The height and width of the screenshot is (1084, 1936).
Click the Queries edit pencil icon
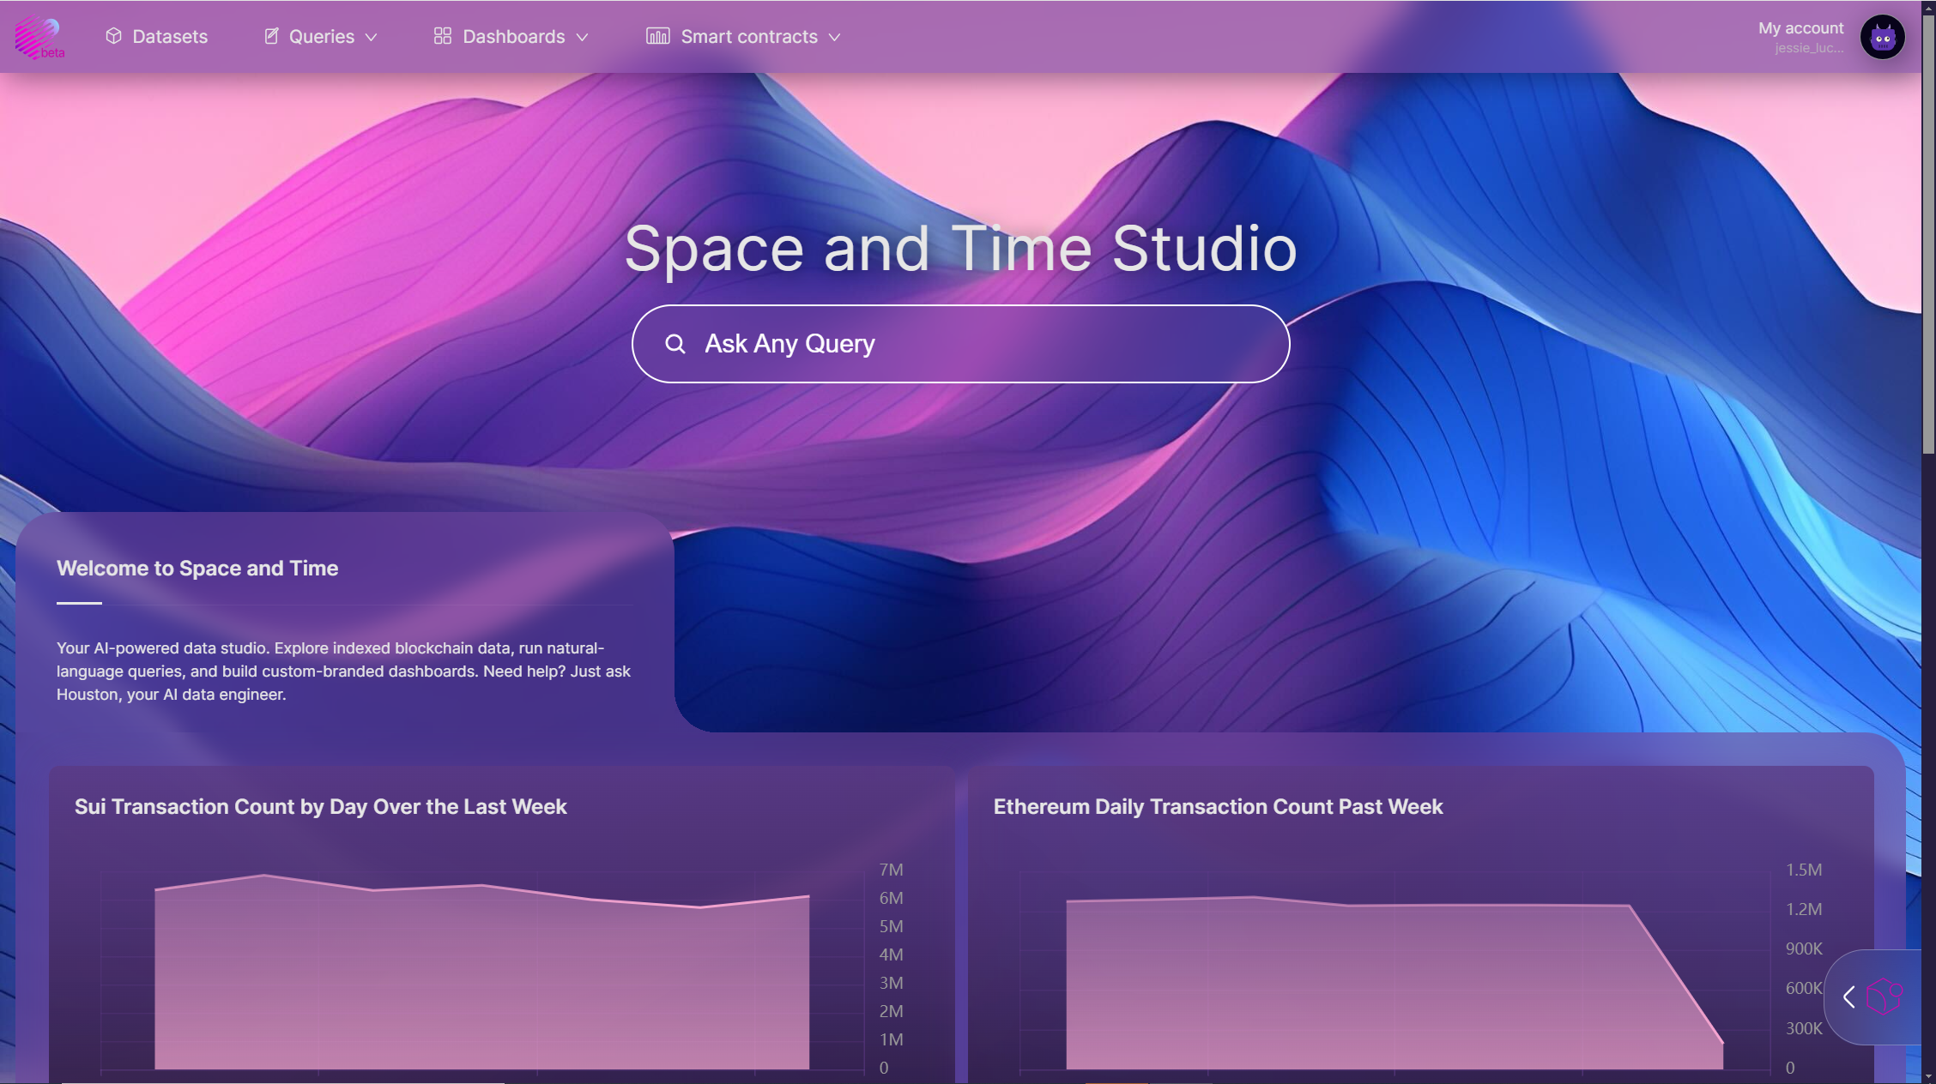[271, 36]
